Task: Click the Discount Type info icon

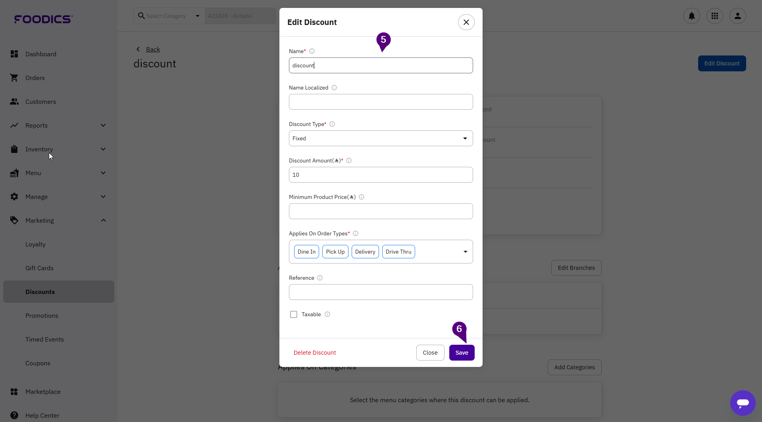Action: 332,124
